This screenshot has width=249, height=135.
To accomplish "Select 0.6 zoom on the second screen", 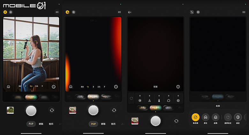I will [x=82, y=87].
